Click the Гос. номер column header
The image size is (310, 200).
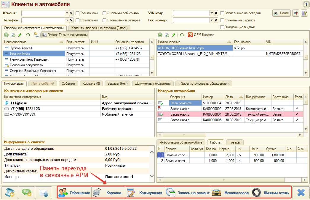click(249, 42)
